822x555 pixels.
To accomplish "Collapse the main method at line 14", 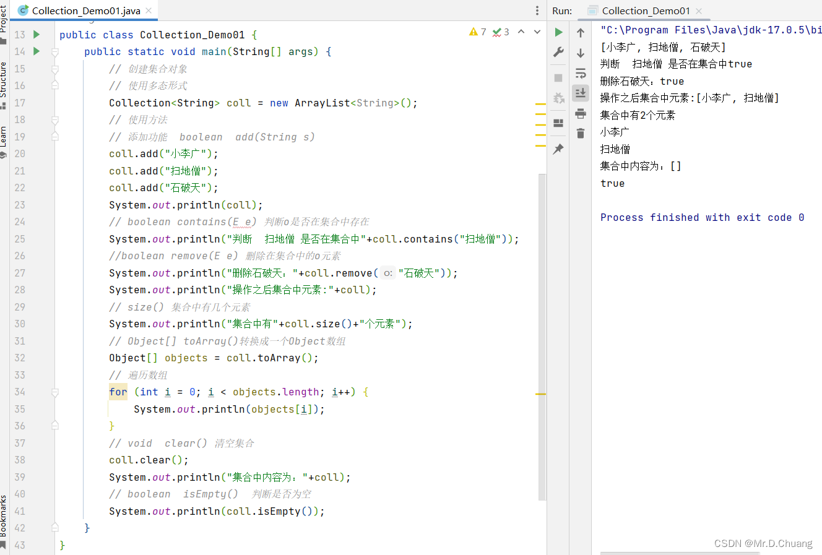I will 55,52.
